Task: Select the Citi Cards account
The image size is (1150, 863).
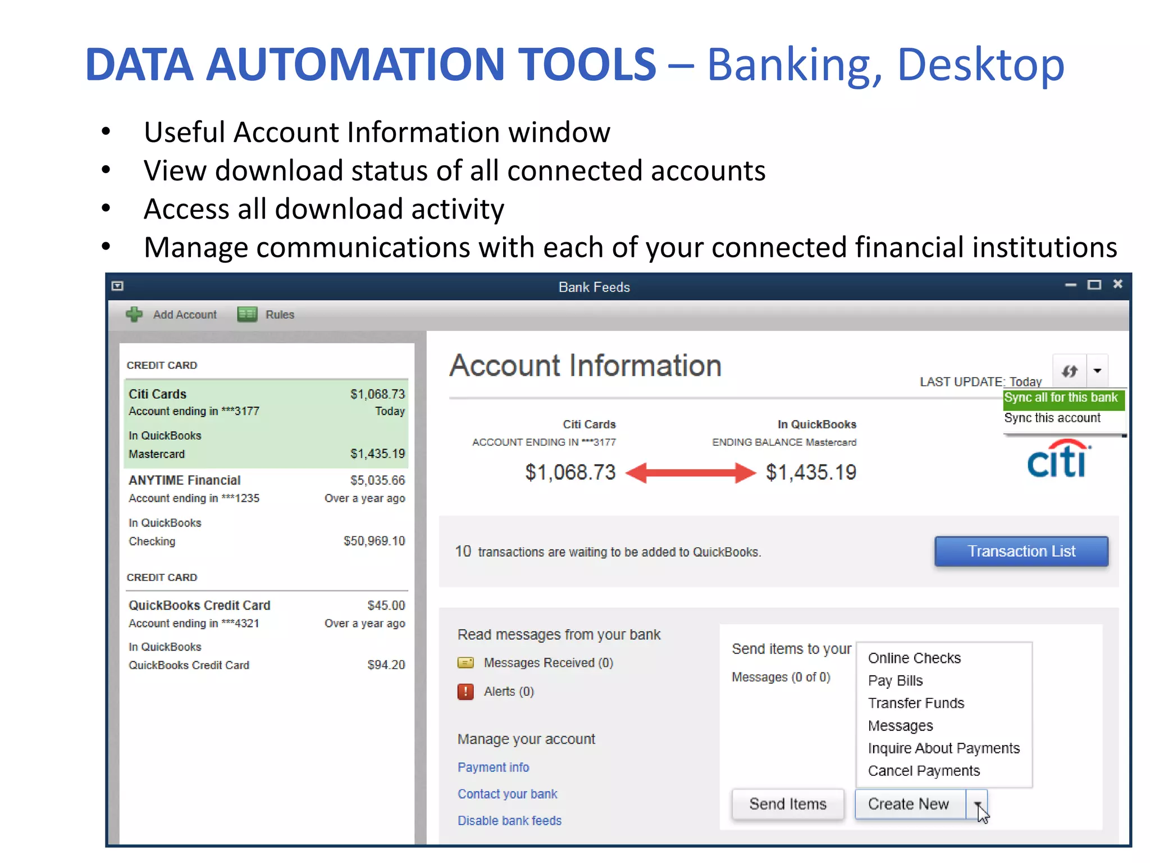Action: [266, 424]
